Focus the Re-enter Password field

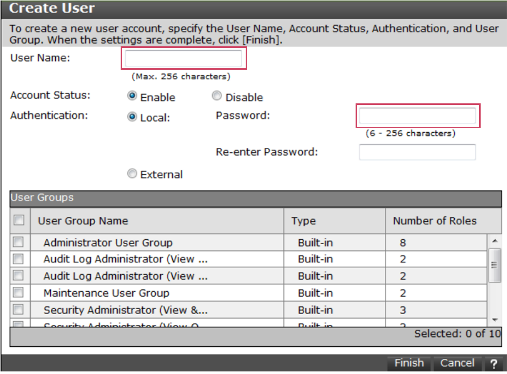418,152
